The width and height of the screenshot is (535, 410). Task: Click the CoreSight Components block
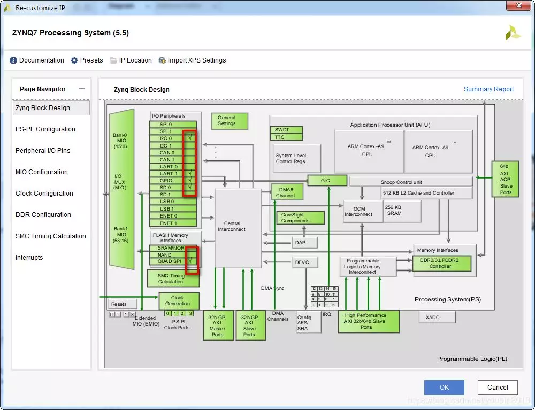pos(301,218)
